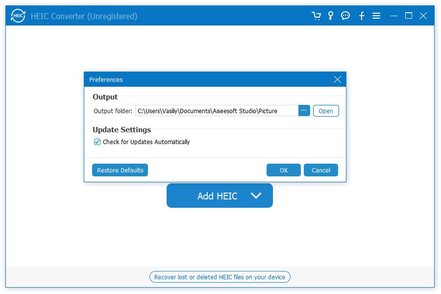This screenshot has width=441, height=294.
Task: Open the shopping cart purchase icon
Action: 316,16
